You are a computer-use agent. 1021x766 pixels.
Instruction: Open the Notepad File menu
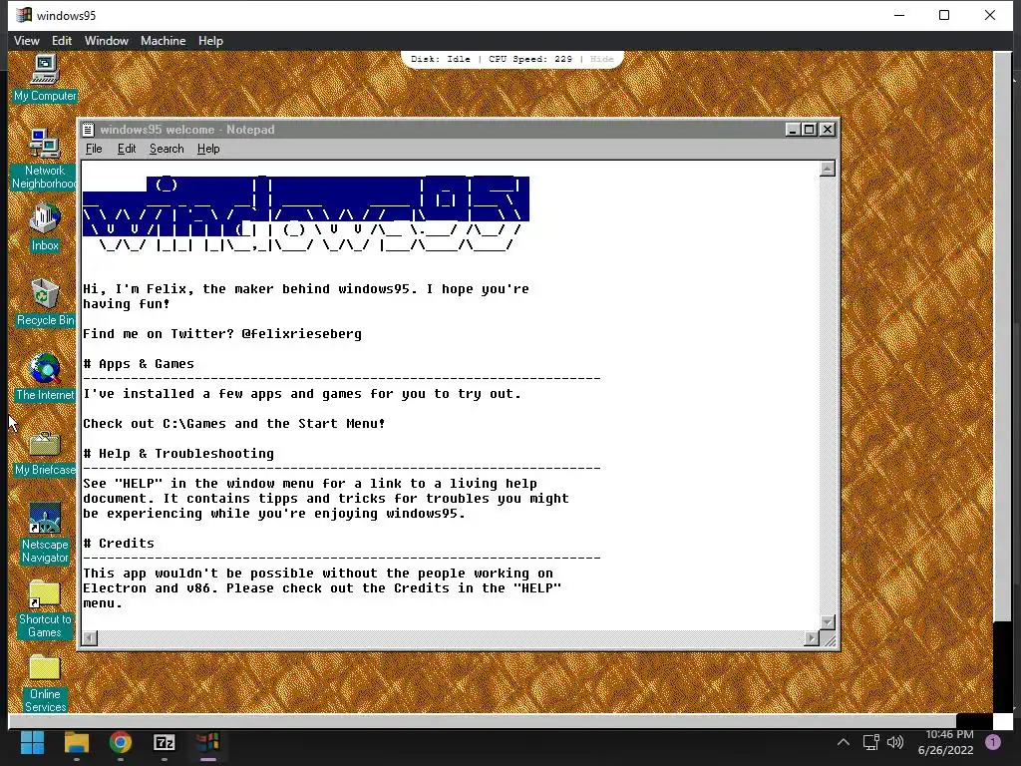click(x=94, y=149)
